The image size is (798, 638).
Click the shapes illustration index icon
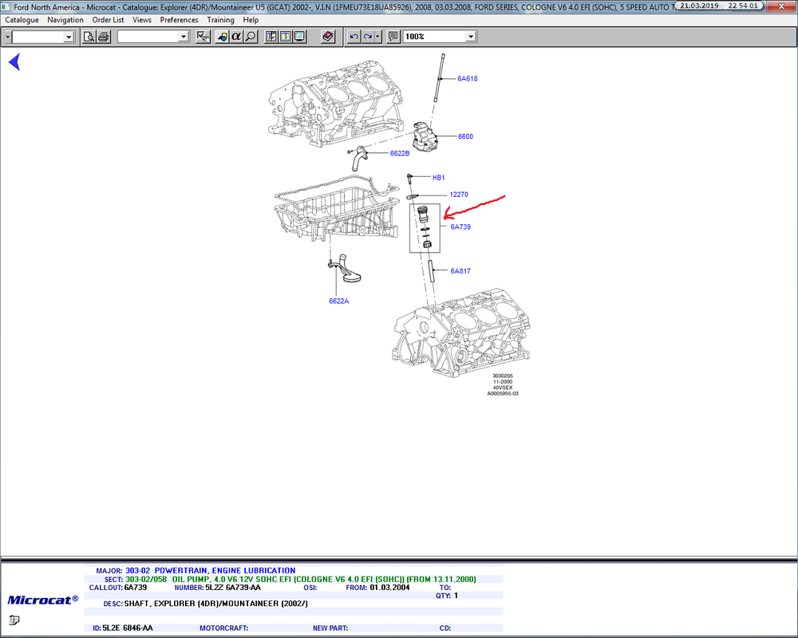222,37
